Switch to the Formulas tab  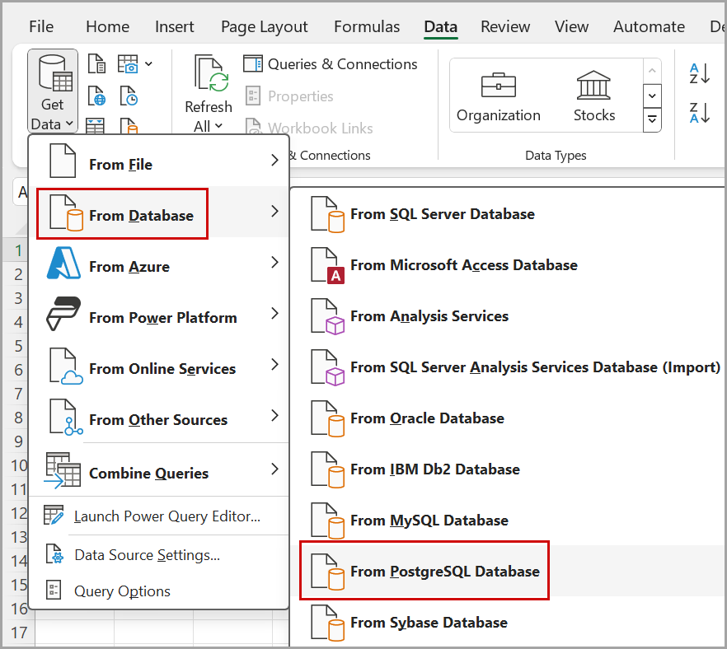[367, 26]
